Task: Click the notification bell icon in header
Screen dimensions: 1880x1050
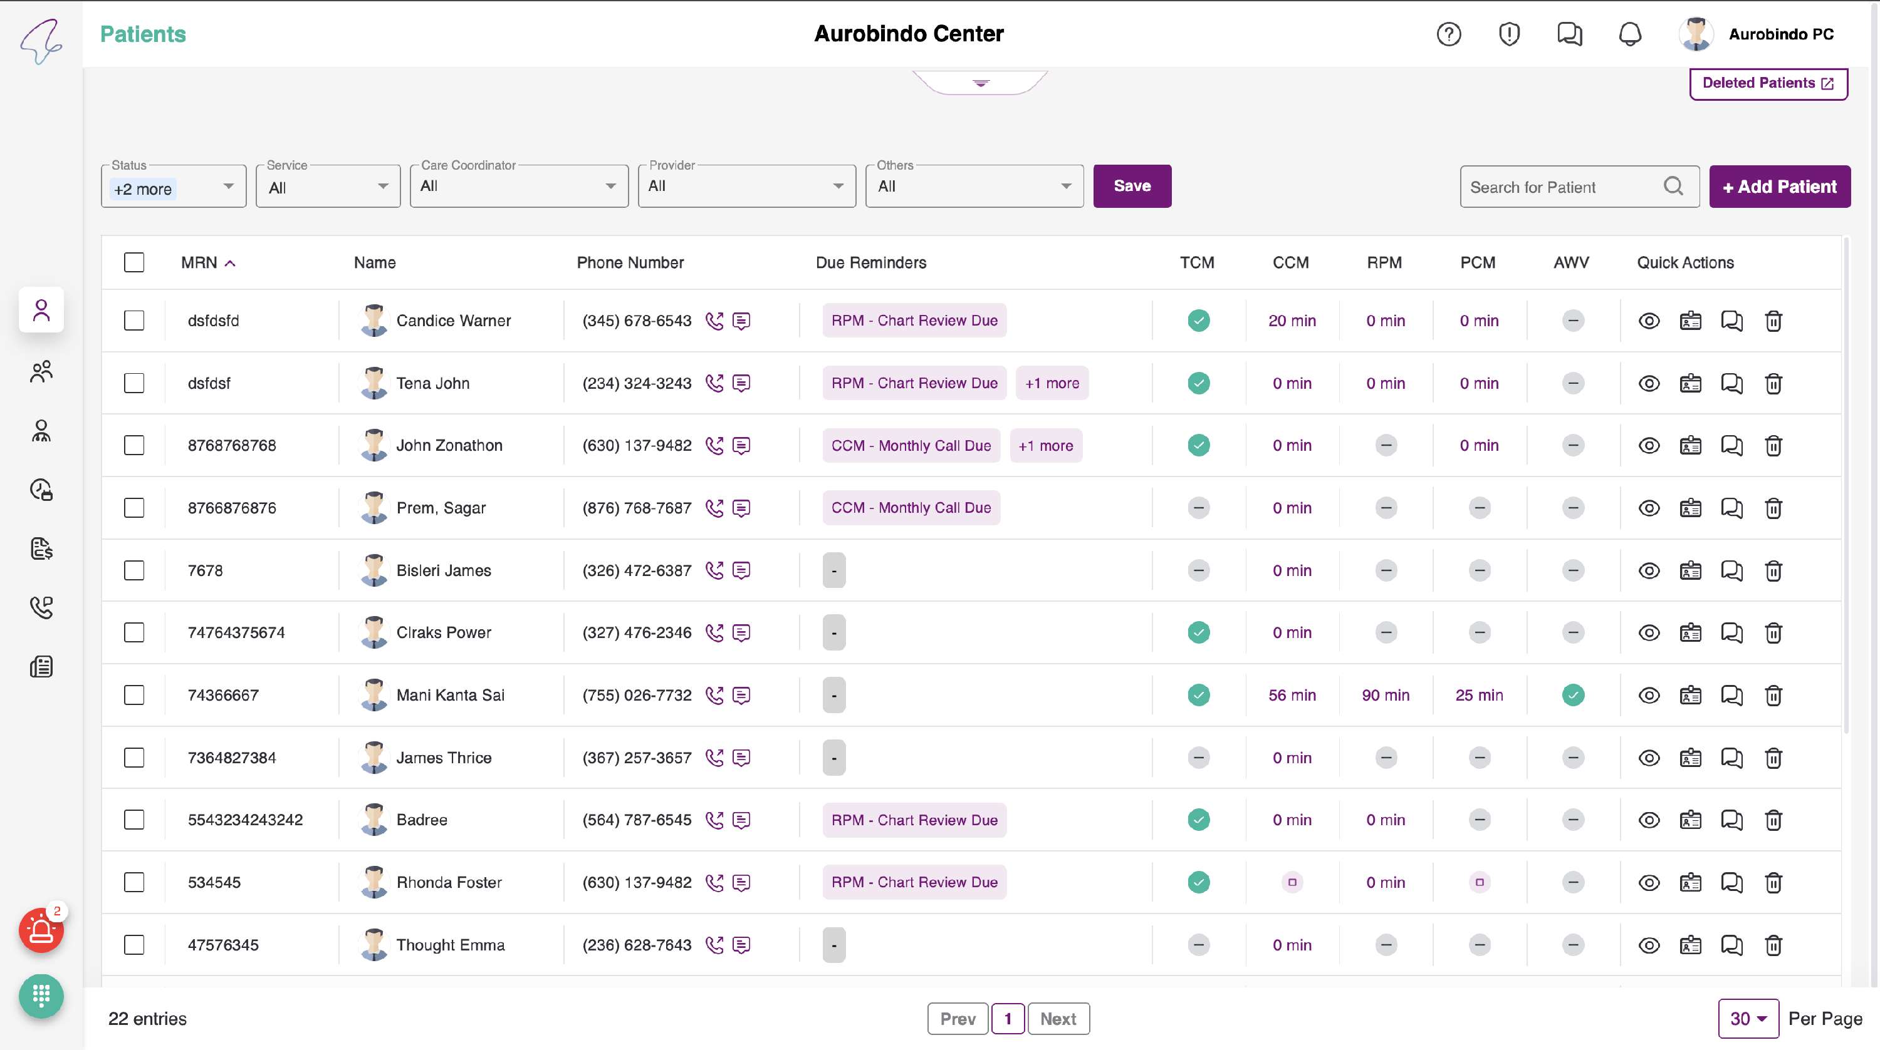Action: (x=1630, y=34)
